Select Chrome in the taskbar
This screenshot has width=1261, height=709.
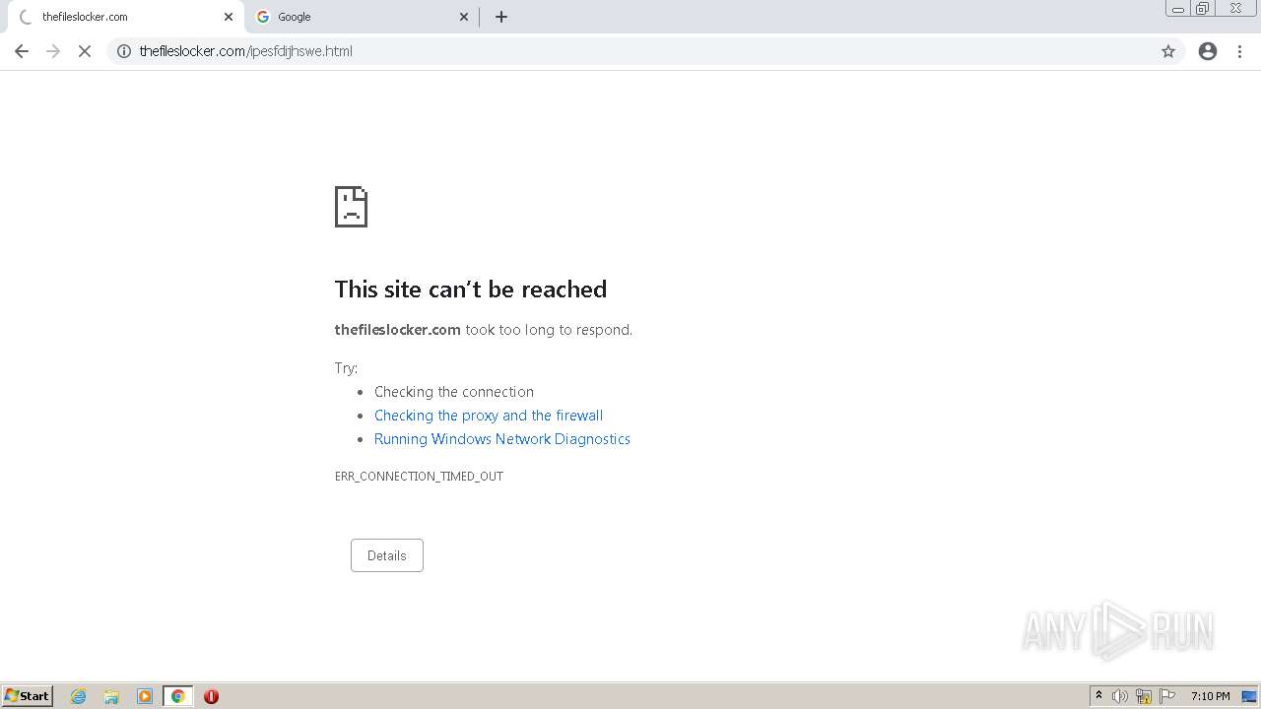(177, 696)
